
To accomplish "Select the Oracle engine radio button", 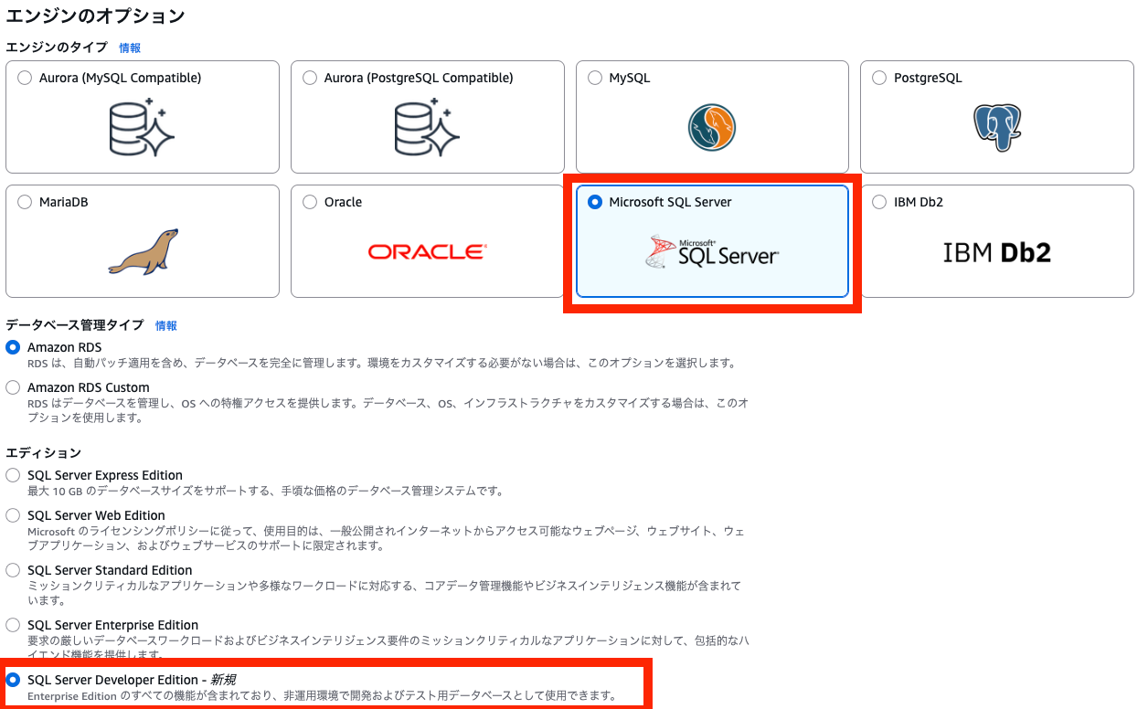I will (310, 203).
